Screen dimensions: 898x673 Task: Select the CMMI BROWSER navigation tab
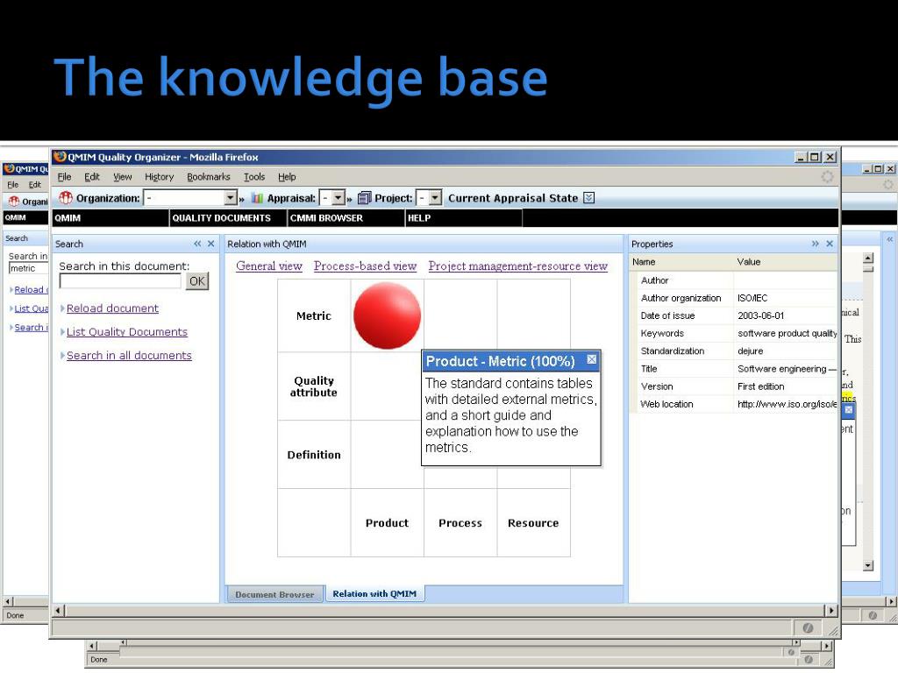346,218
